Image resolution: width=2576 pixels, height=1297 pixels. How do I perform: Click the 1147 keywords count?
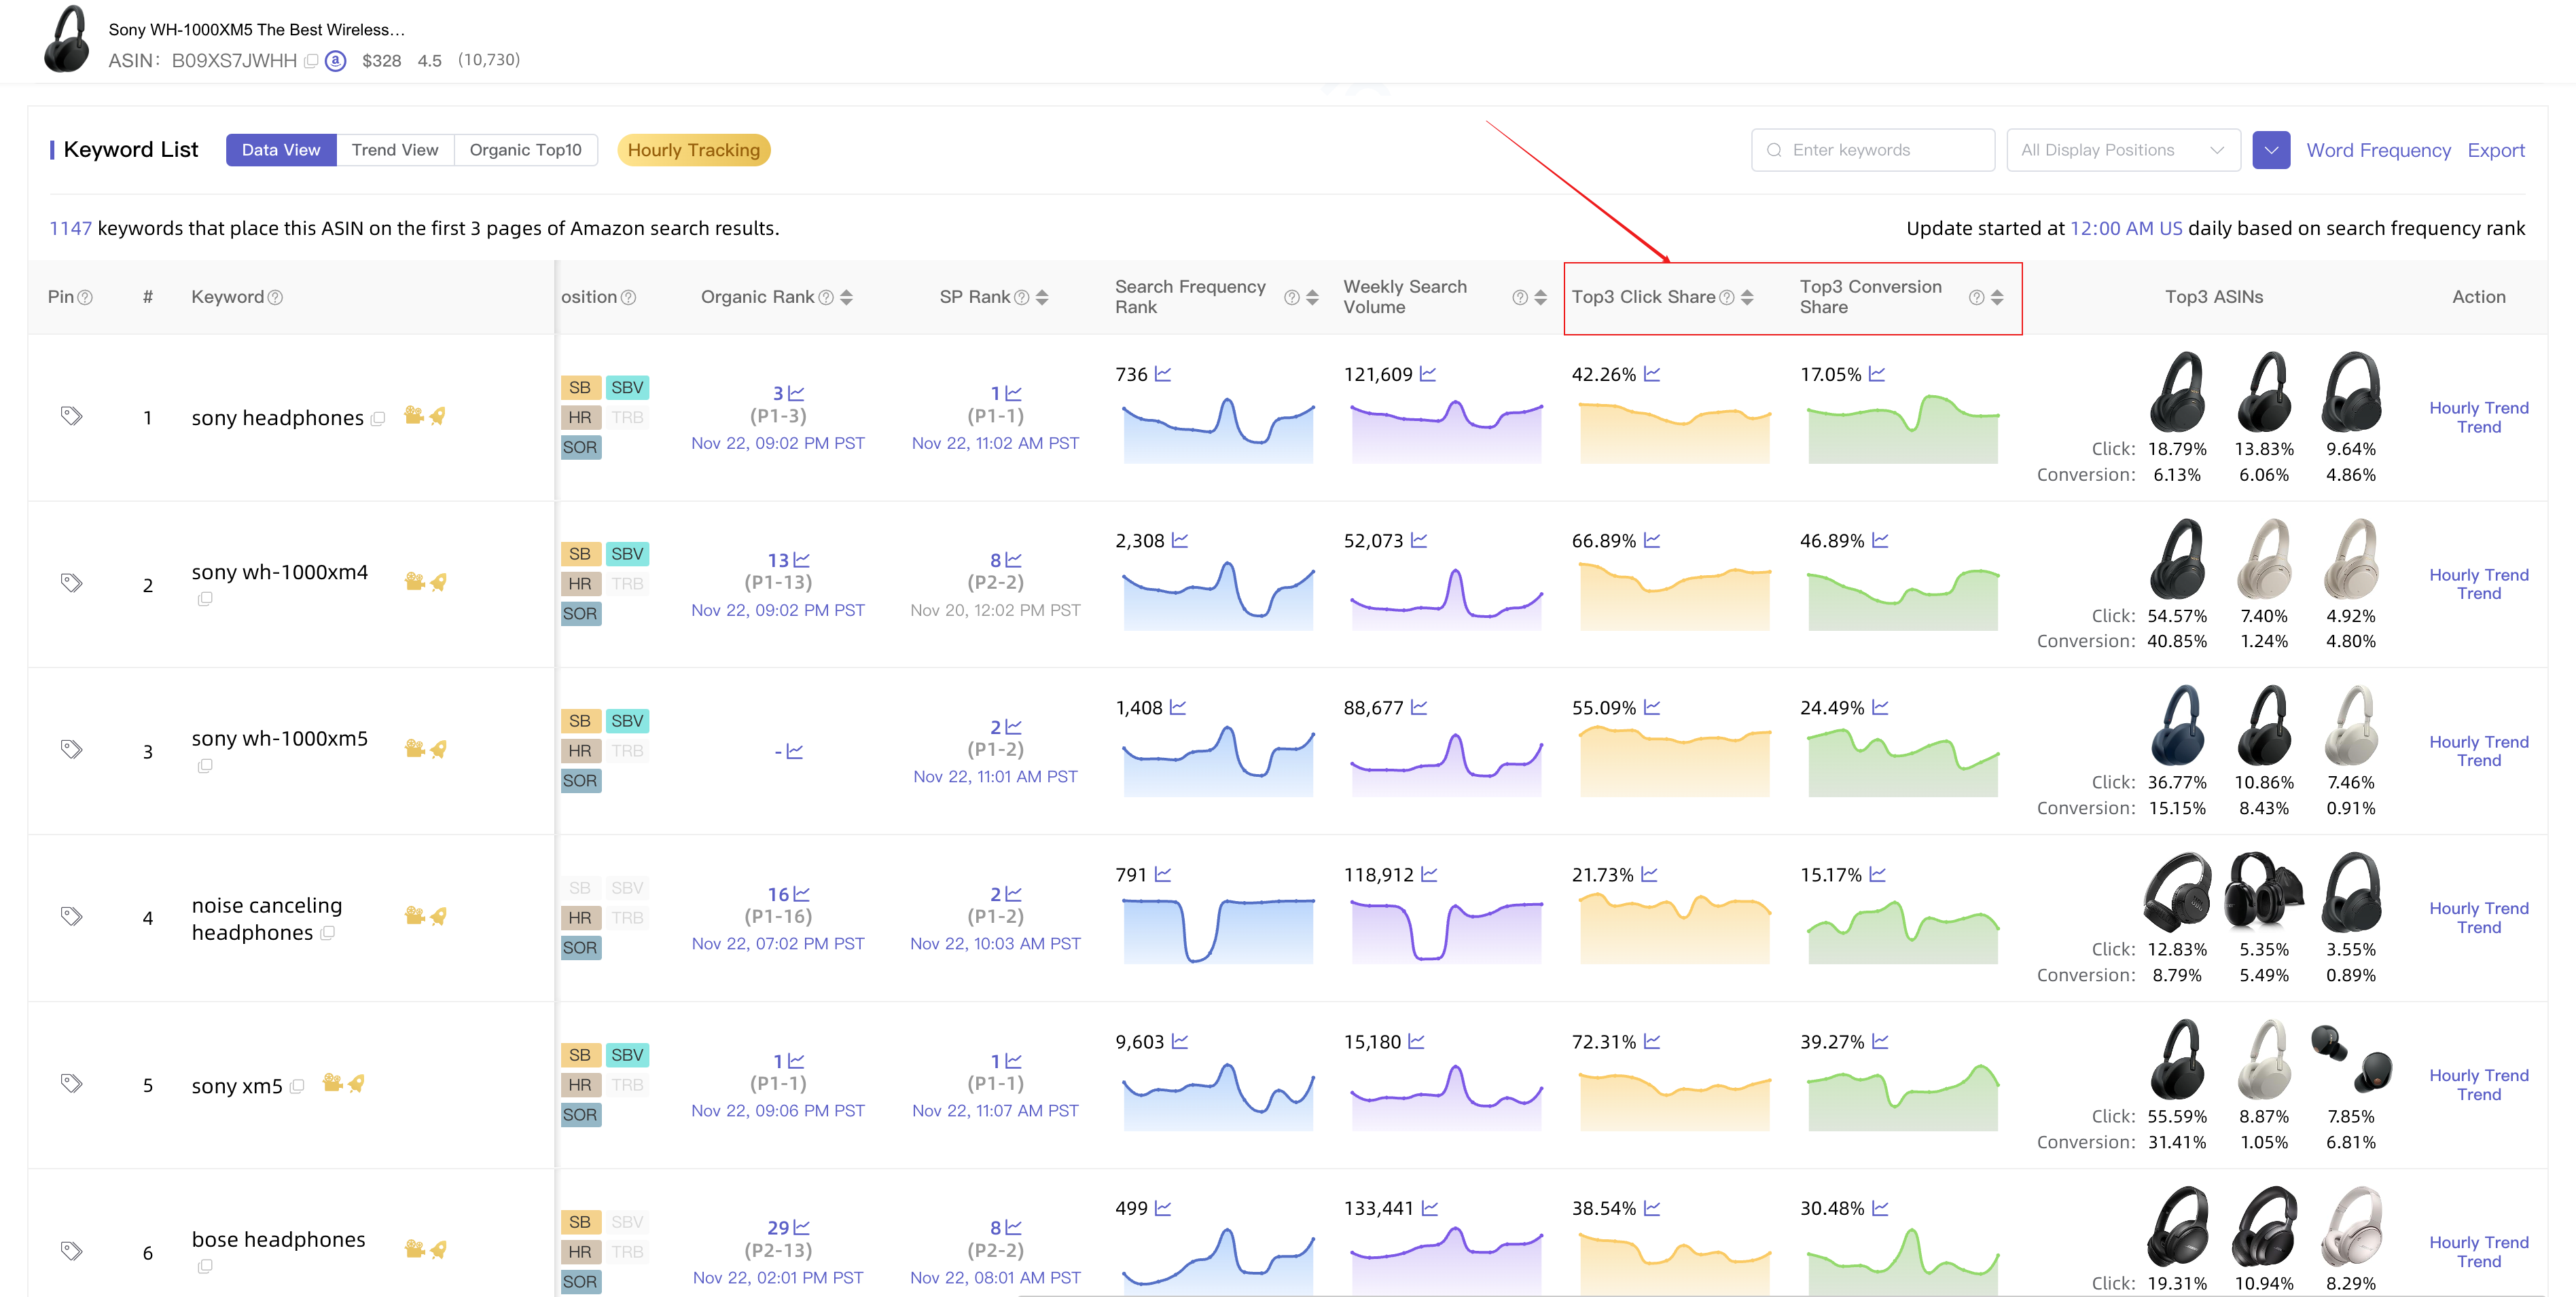71,229
